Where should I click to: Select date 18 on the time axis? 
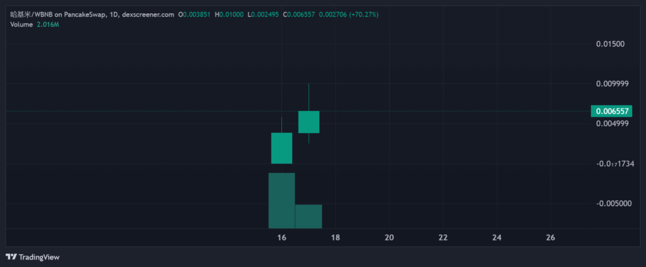(x=335, y=237)
